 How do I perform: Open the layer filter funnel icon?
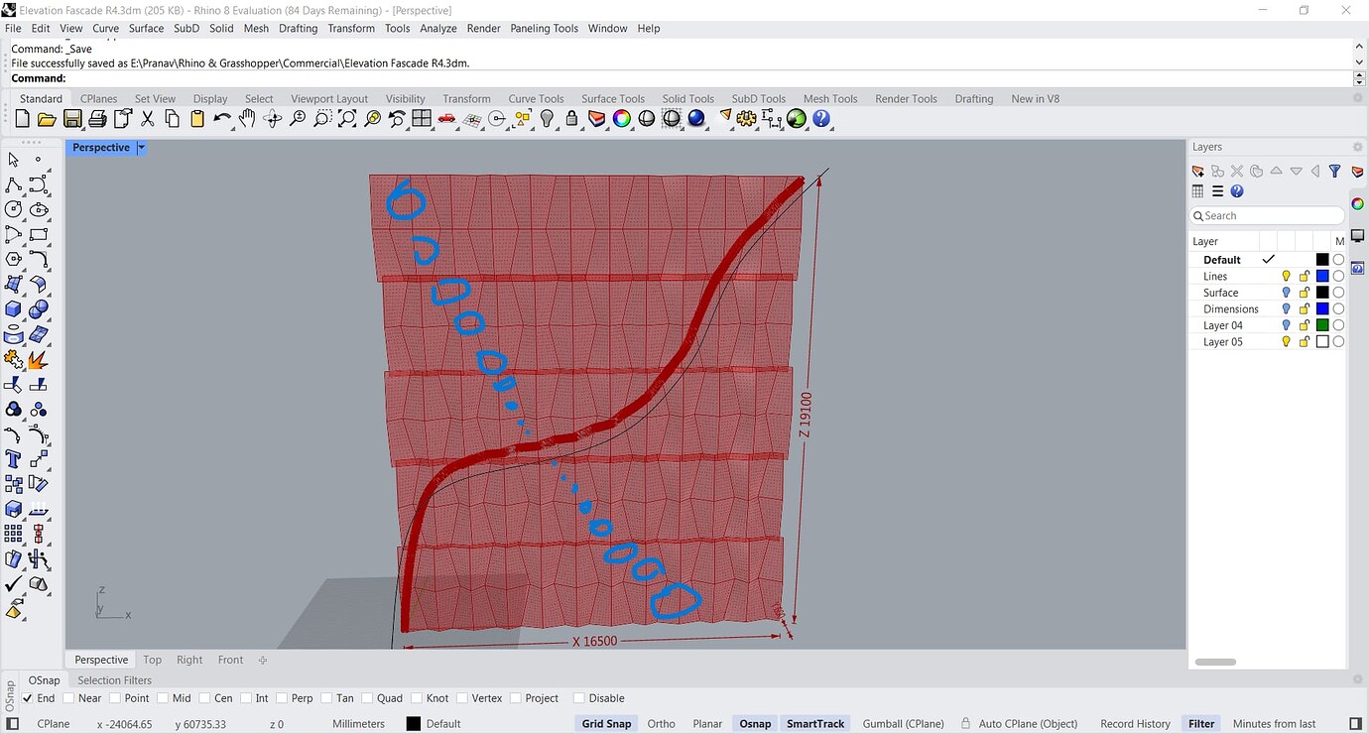point(1335,171)
